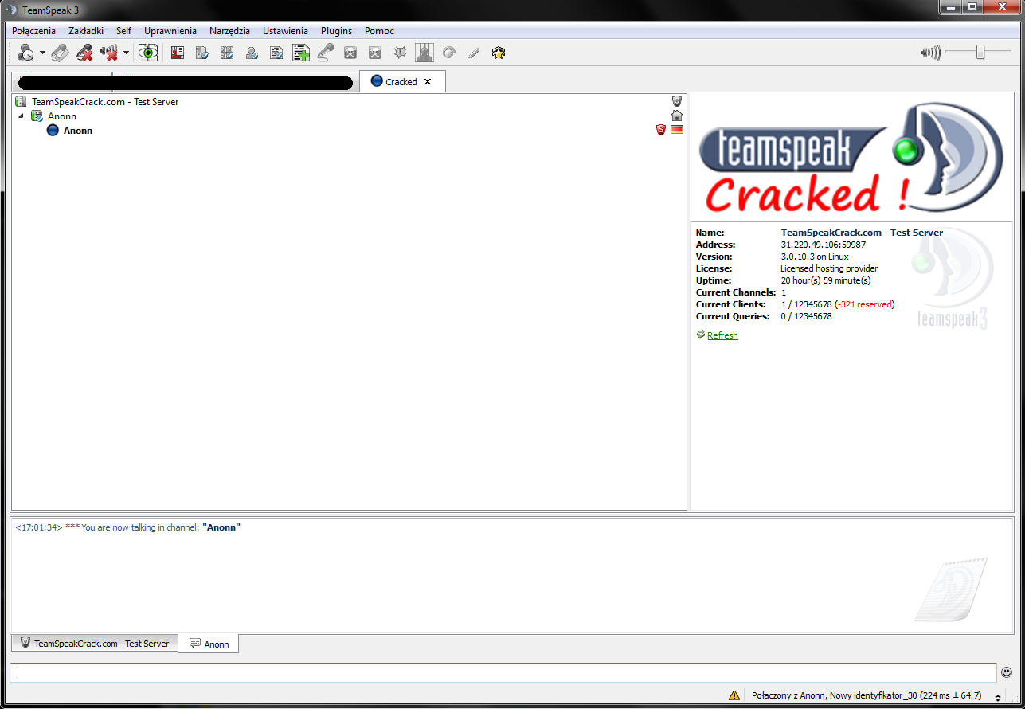Click the red S badge beside the Anonn client

point(660,130)
